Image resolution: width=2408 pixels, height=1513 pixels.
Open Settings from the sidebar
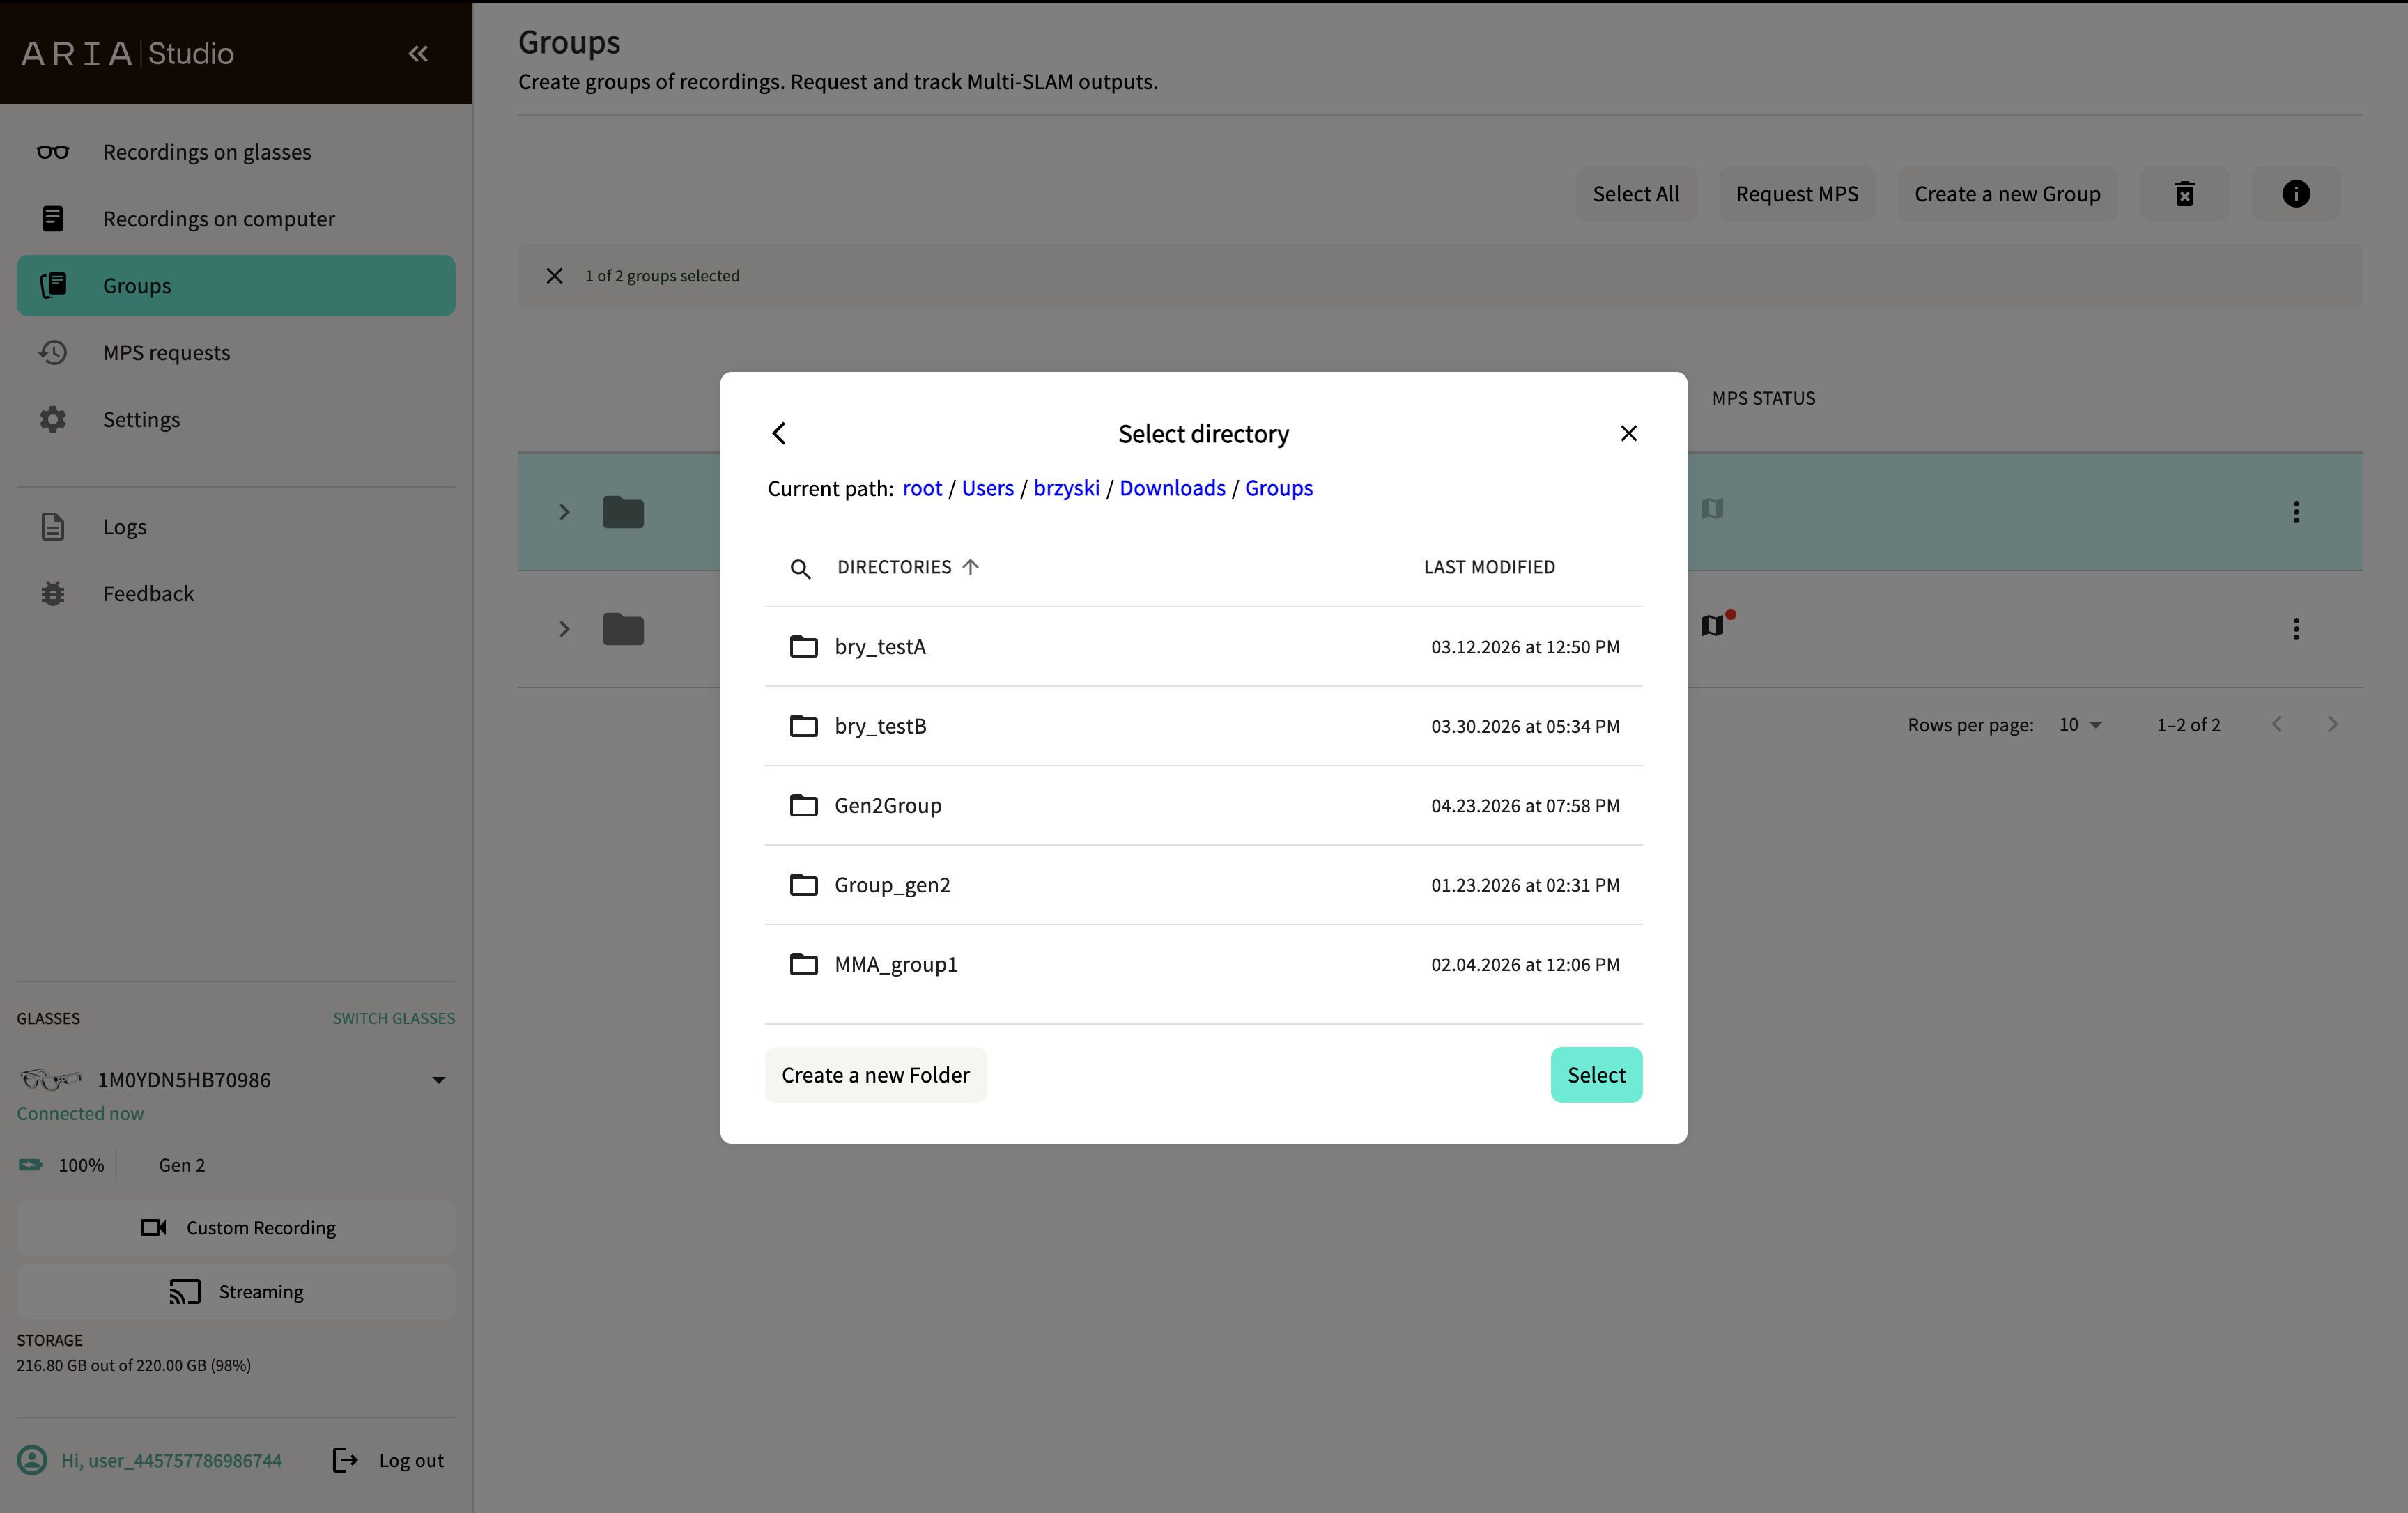(x=236, y=419)
